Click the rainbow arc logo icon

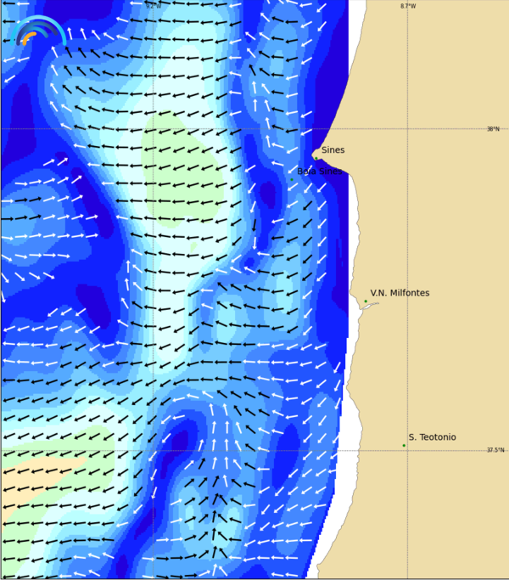pos(39,32)
